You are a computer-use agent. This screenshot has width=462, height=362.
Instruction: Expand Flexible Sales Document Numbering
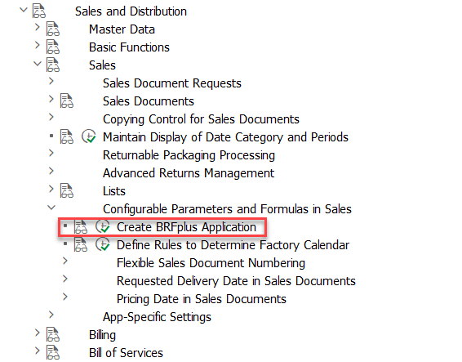tap(65, 261)
